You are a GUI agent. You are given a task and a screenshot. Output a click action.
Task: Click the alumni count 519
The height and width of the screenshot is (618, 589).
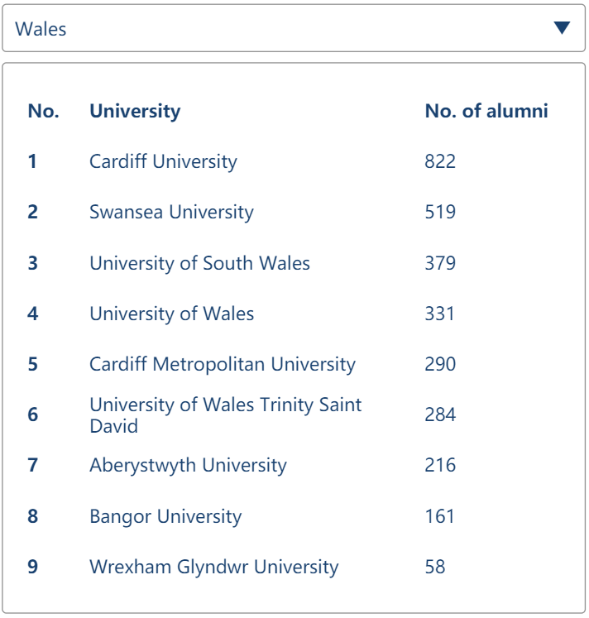point(440,212)
